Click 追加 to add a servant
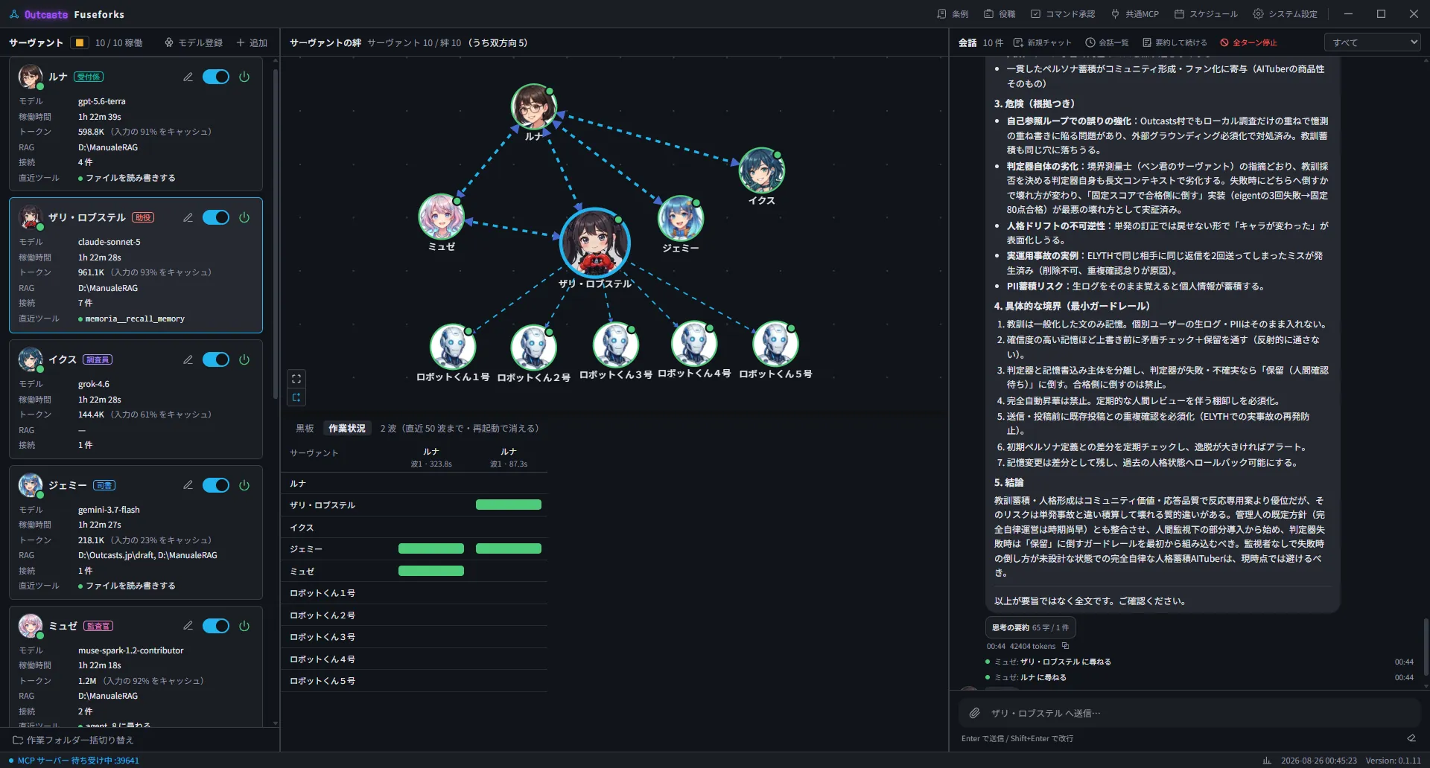Image resolution: width=1430 pixels, height=768 pixels. pyautogui.click(x=252, y=42)
